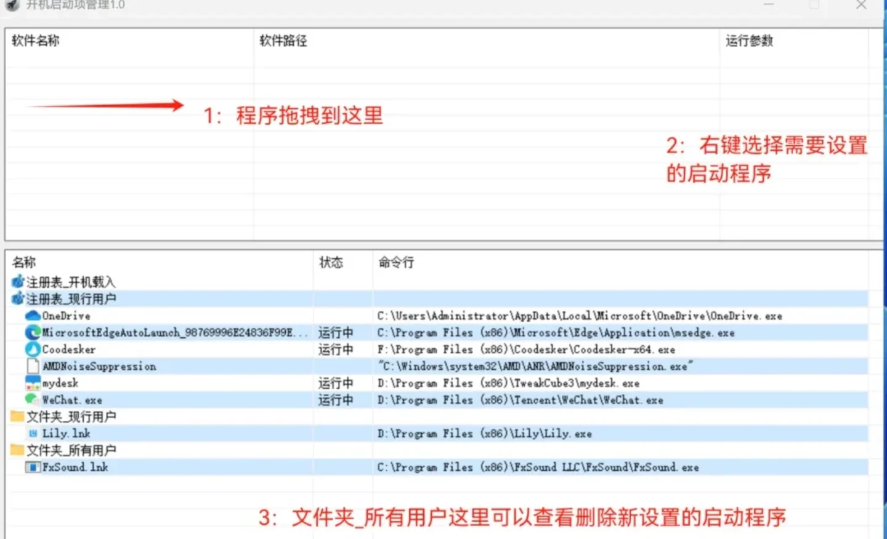
Task: Click the green WeChat icon
Action: pos(32,399)
